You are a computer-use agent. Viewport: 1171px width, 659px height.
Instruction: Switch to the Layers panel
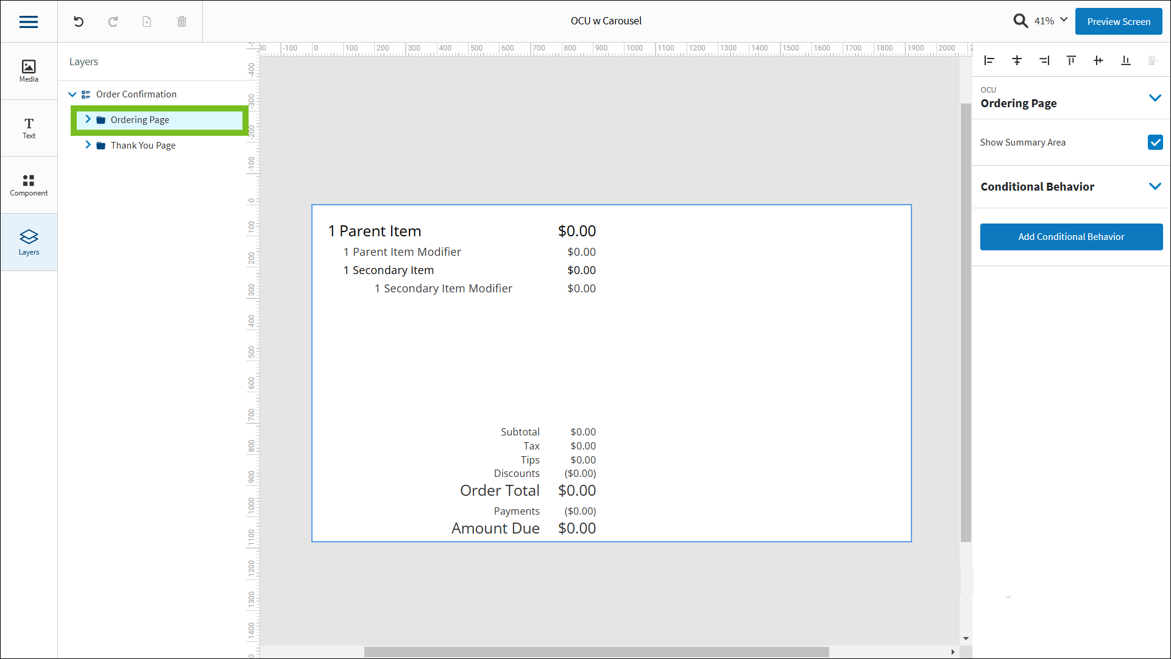[28, 241]
